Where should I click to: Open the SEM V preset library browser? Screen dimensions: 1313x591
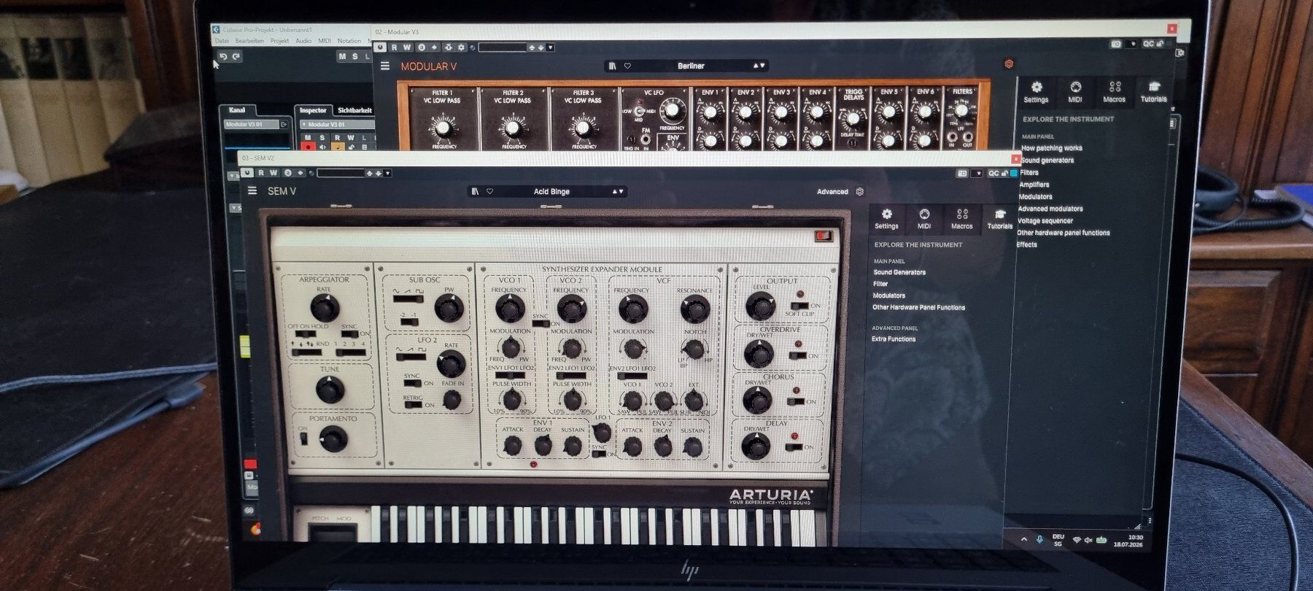pos(475,191)
